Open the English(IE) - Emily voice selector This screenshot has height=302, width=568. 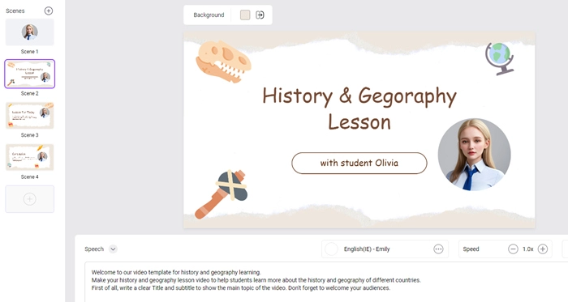pos(385,249)
